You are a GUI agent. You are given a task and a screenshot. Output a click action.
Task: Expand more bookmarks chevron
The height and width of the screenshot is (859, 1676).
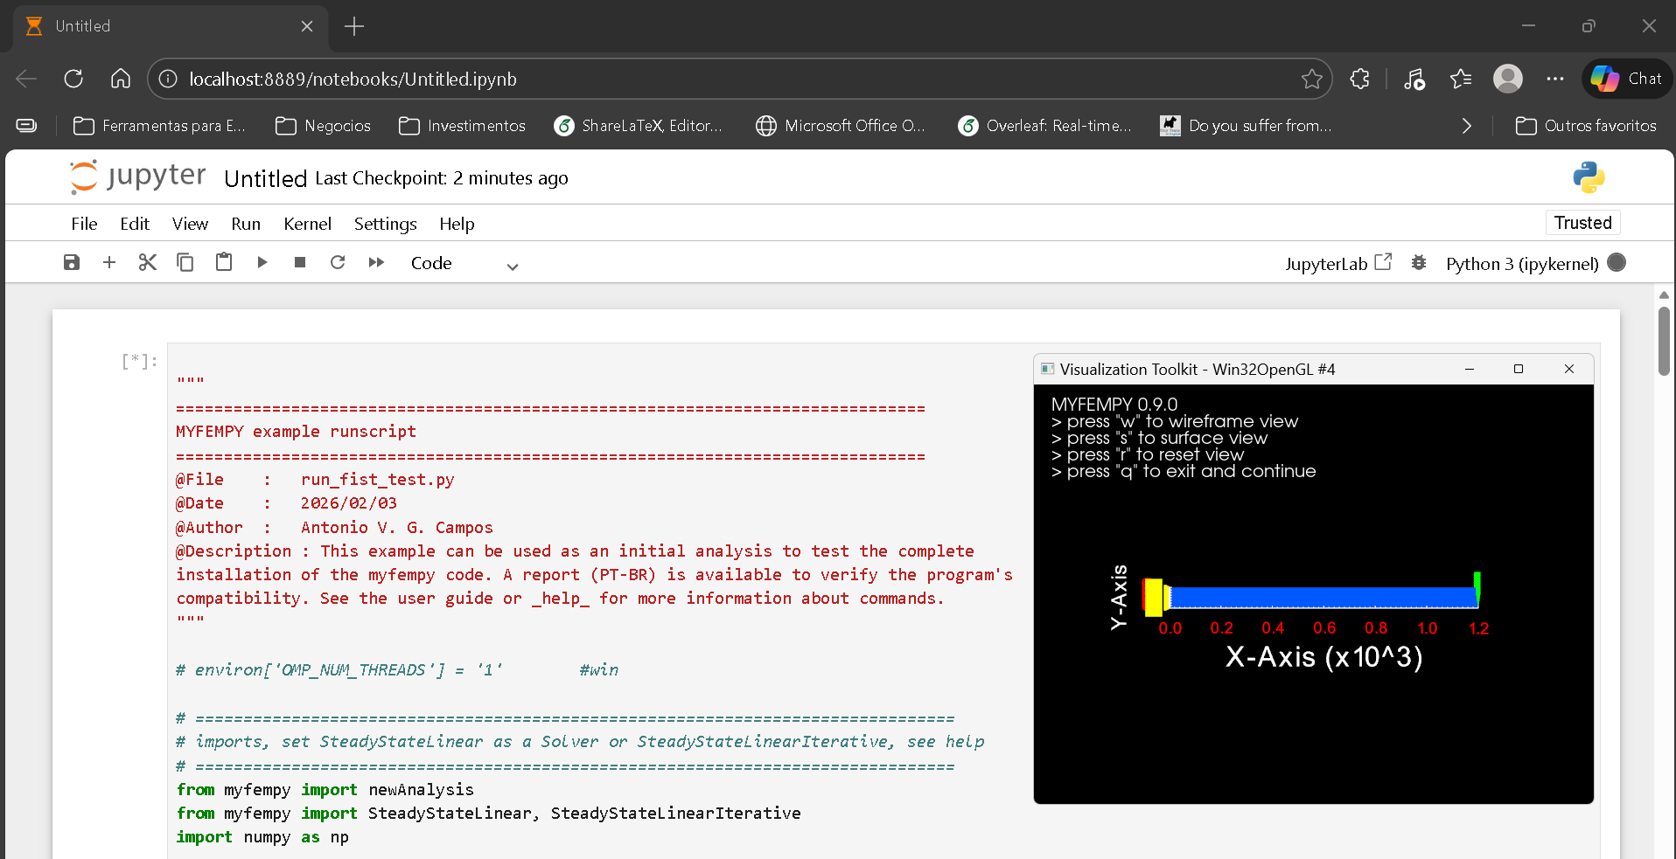pos(1467,126)
